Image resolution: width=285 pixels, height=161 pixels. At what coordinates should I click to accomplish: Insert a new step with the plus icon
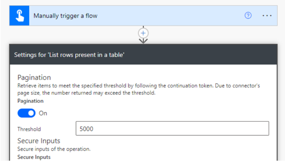coord(143,33)
